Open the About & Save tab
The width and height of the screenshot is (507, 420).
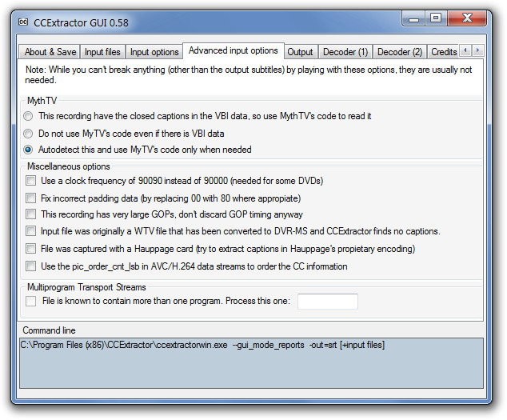pyautogui.click(x=50, y=52)
